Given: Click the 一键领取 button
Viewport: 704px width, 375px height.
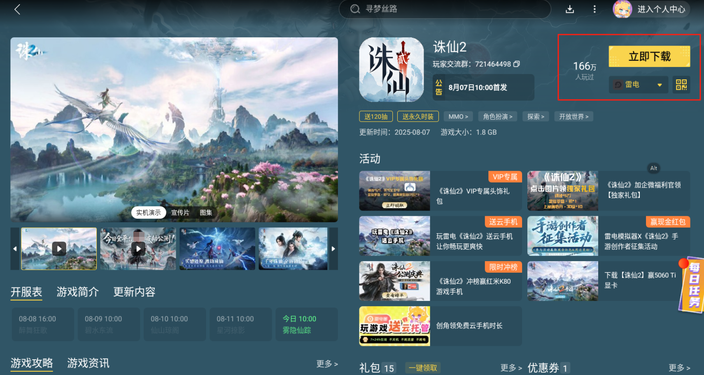Looking at the screenshot, I should click(423, 368).
